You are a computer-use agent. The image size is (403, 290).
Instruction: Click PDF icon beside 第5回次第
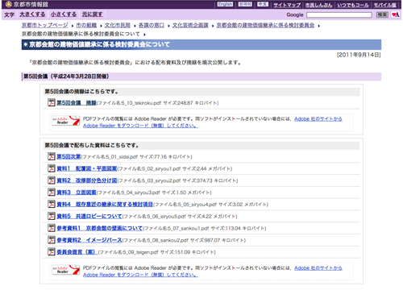coord(52,156)
